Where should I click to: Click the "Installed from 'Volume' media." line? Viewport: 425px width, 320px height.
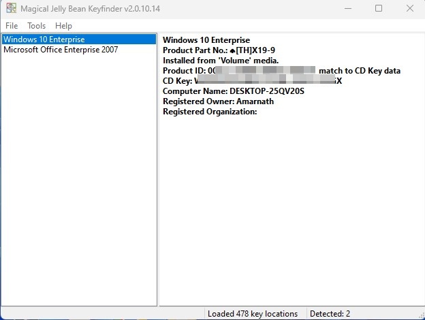coord(221,61)
